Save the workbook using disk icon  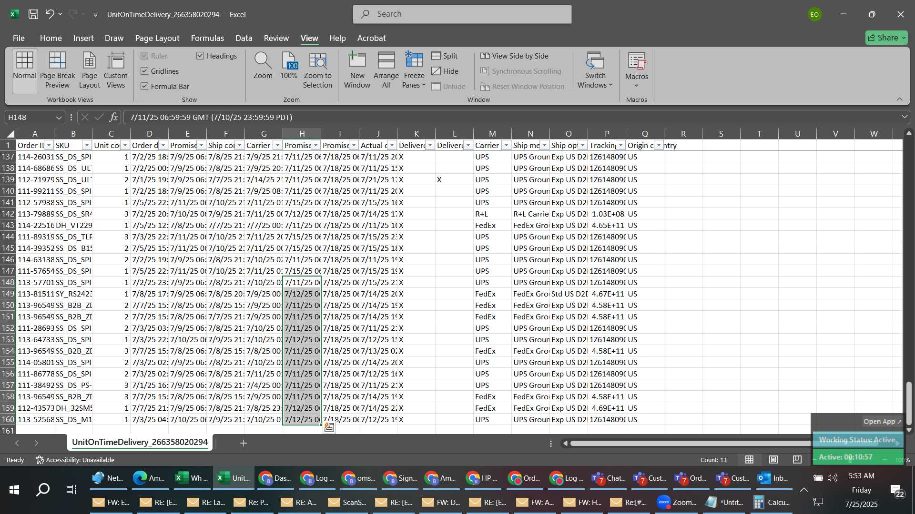click(x=33, y=14)
